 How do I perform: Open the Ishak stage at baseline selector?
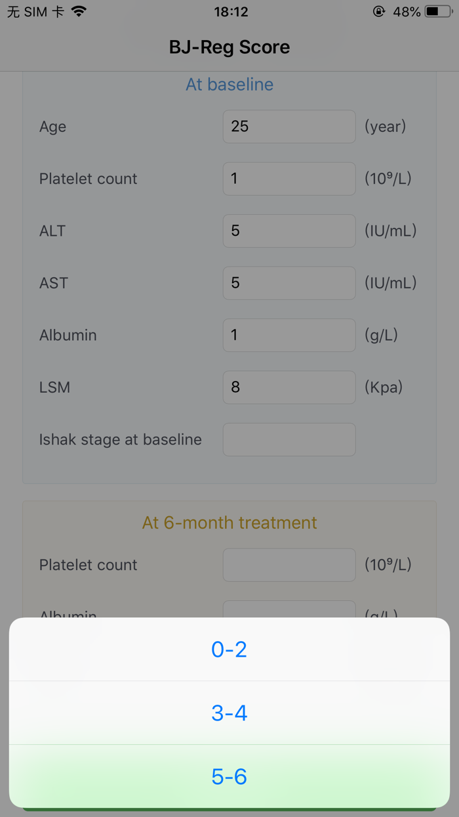[289, 439]
